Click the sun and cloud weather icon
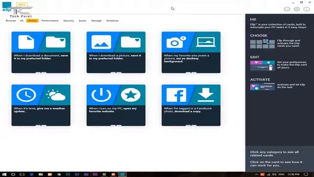The image size is (314, 177). [x=55, y=95]
